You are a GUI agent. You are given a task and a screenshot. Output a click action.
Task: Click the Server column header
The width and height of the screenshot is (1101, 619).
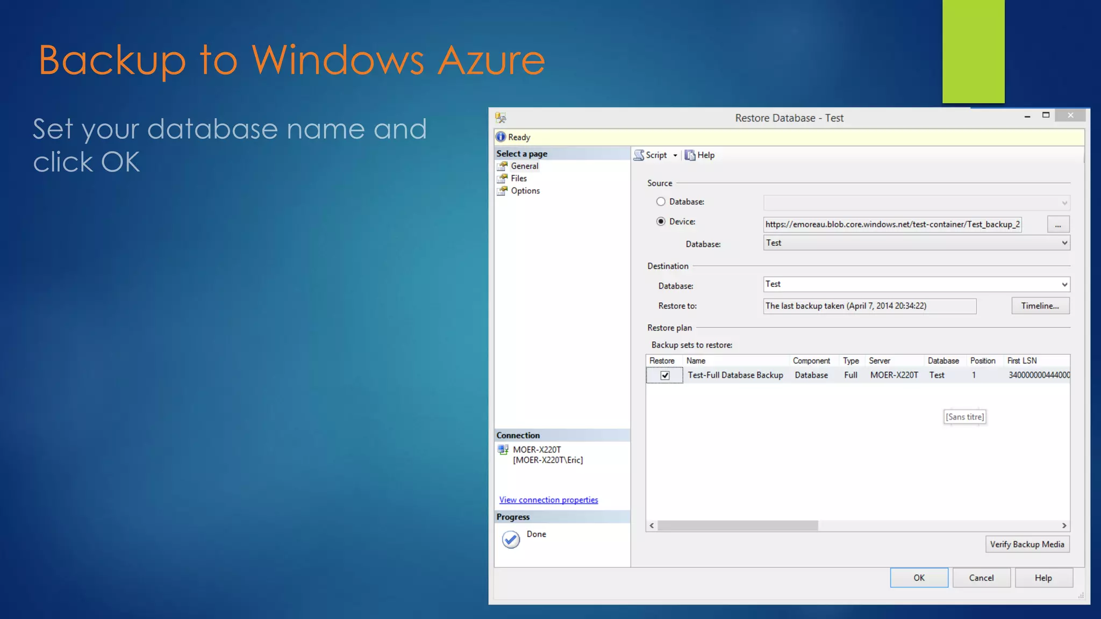pos(895,361)
